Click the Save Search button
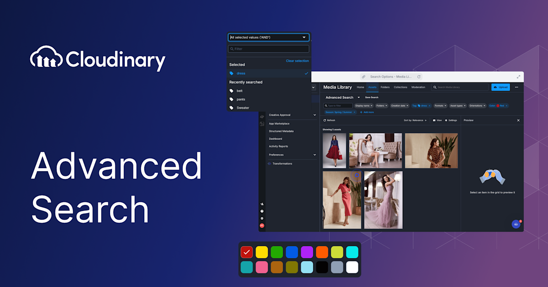Screen dimensions: 548x287 (x=372, y=97)
